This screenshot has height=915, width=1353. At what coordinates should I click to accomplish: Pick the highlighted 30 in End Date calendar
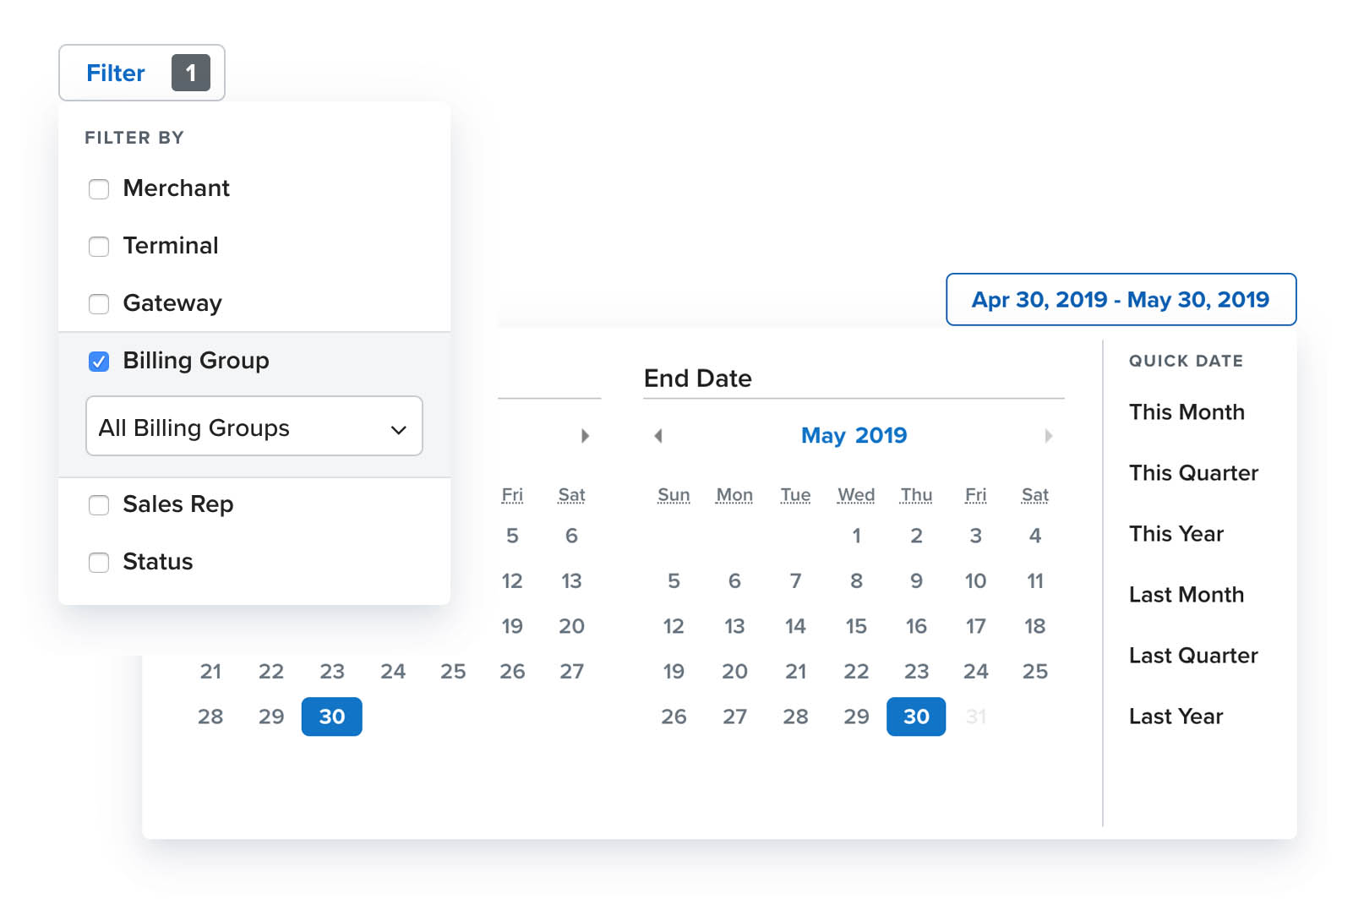tap(916, 716)
